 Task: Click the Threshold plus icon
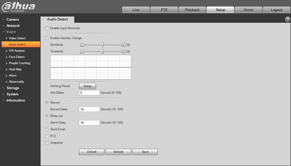[x=123, y=51]
